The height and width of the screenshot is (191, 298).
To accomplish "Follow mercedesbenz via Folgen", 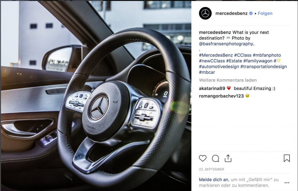I will 265,13.
